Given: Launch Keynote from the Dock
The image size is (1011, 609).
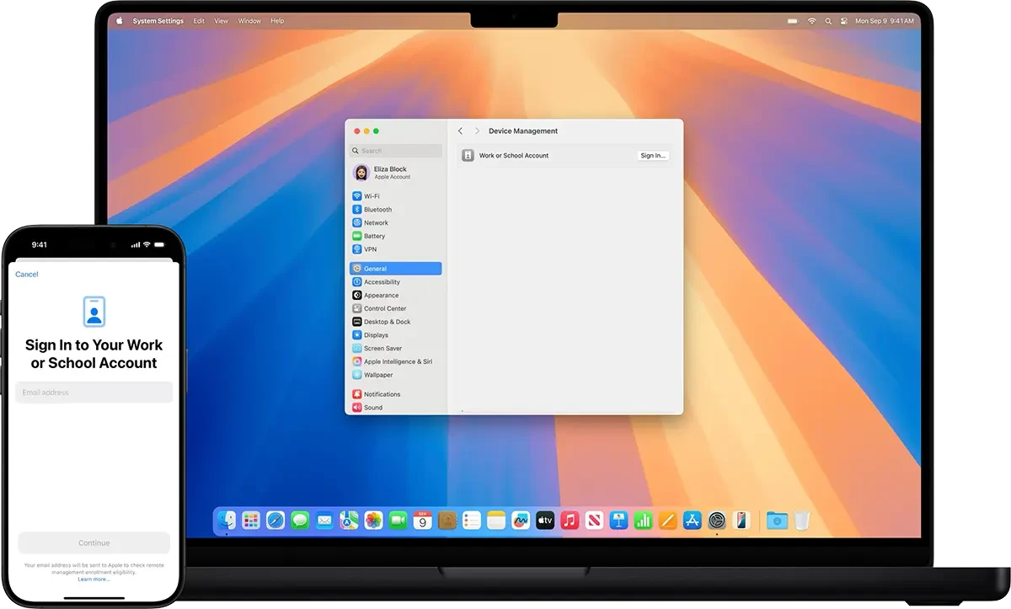Looking at the screenshot, I should pyautogui.click(x=619, y=521).
